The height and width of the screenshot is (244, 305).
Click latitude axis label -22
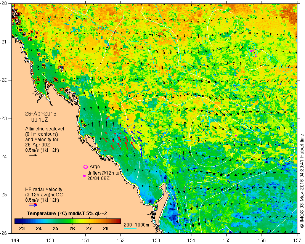(x=3, y=80)
